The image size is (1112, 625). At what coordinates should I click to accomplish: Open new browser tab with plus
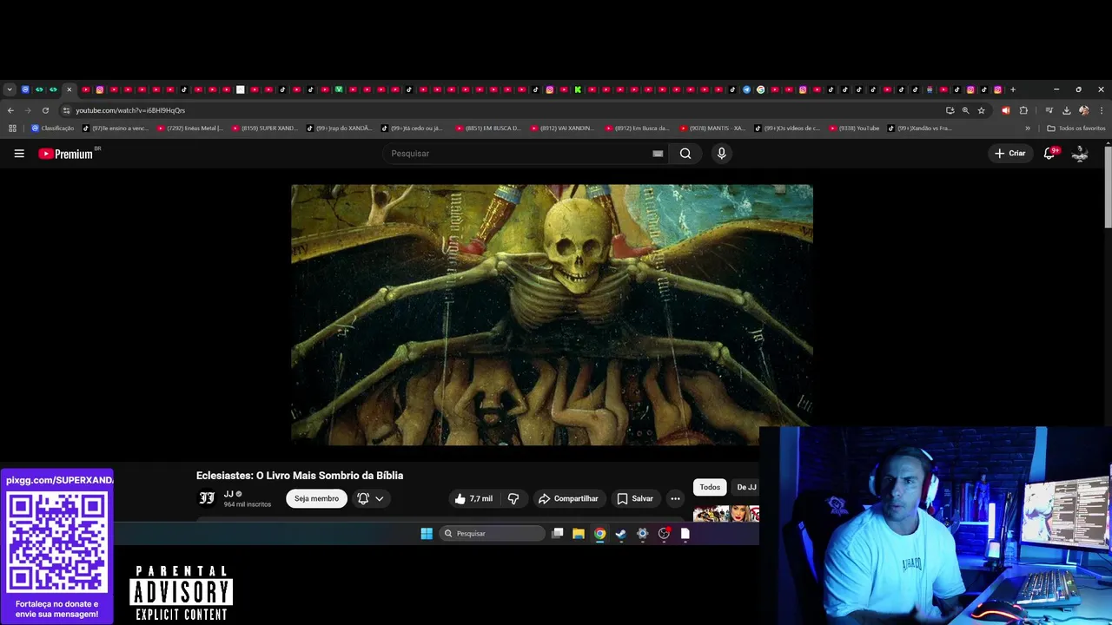(1013, 89)
